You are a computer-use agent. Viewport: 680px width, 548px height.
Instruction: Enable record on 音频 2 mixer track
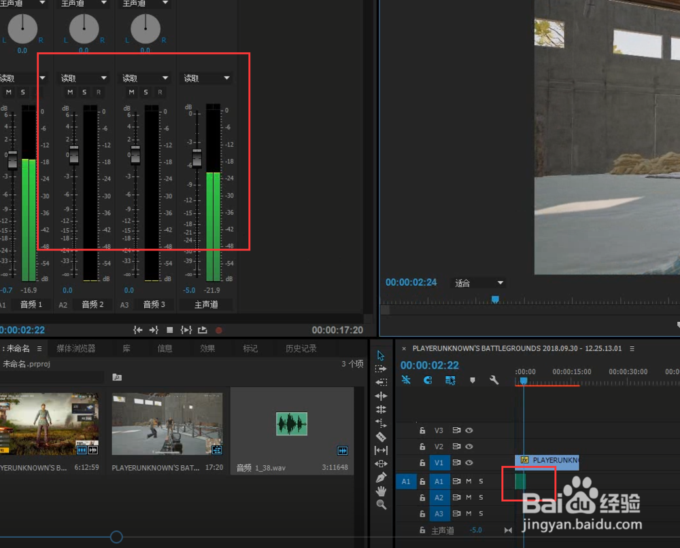point(99,92)
